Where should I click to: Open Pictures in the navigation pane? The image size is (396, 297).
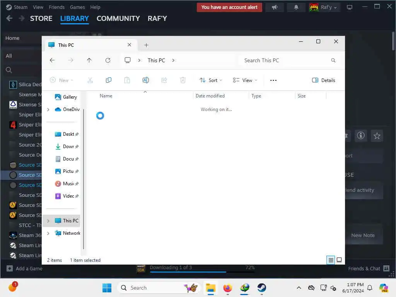pyautogui.click(x=67, y=171)
